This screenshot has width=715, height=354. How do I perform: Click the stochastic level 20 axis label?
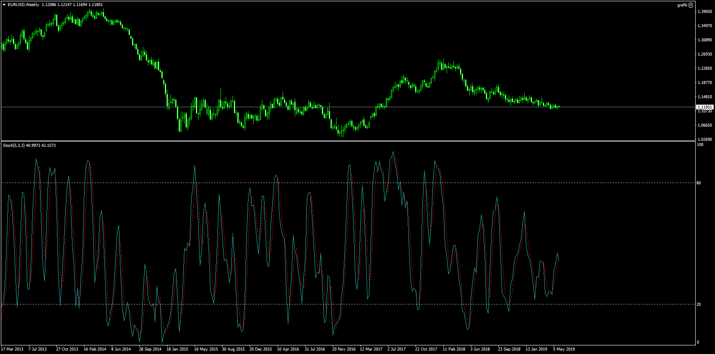(699, 304)
